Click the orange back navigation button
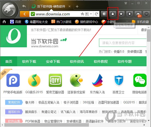151x127 pixels. 24,14
